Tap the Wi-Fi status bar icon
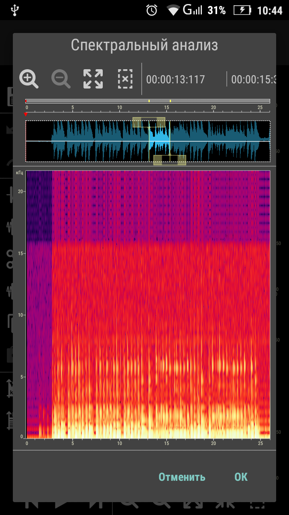The width and height of the screenshot is (289, 515). (173, 10)
